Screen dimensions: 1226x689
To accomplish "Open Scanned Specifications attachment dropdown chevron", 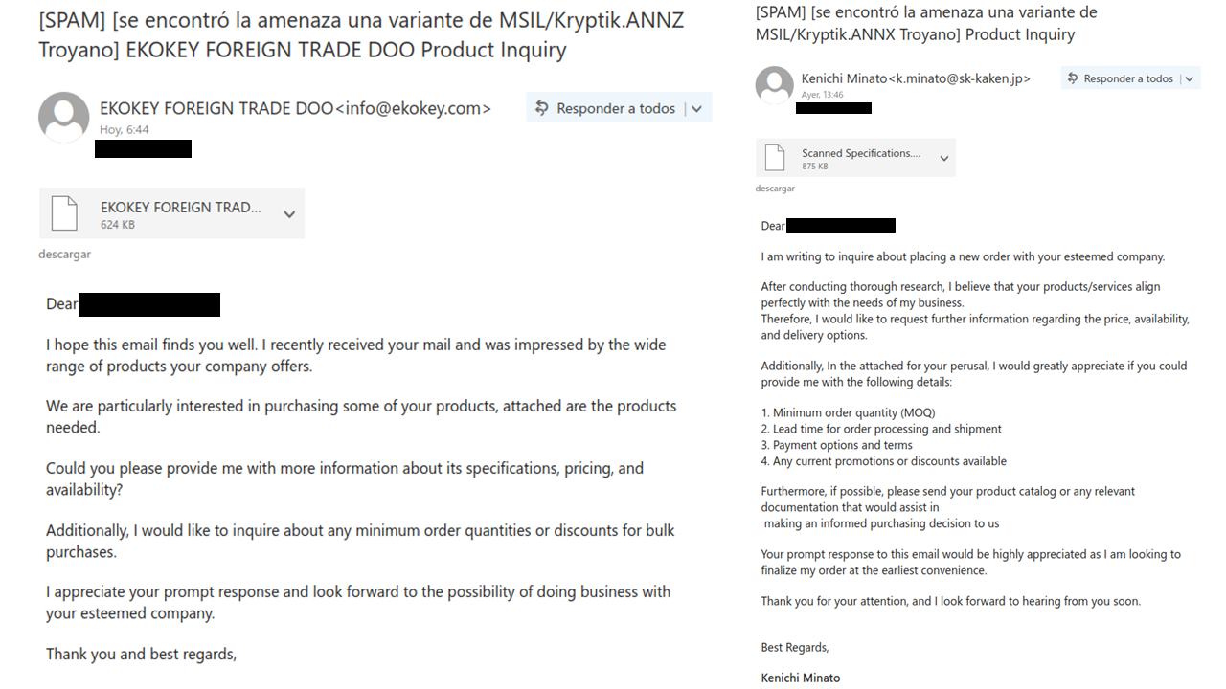I will coord(943,159).
